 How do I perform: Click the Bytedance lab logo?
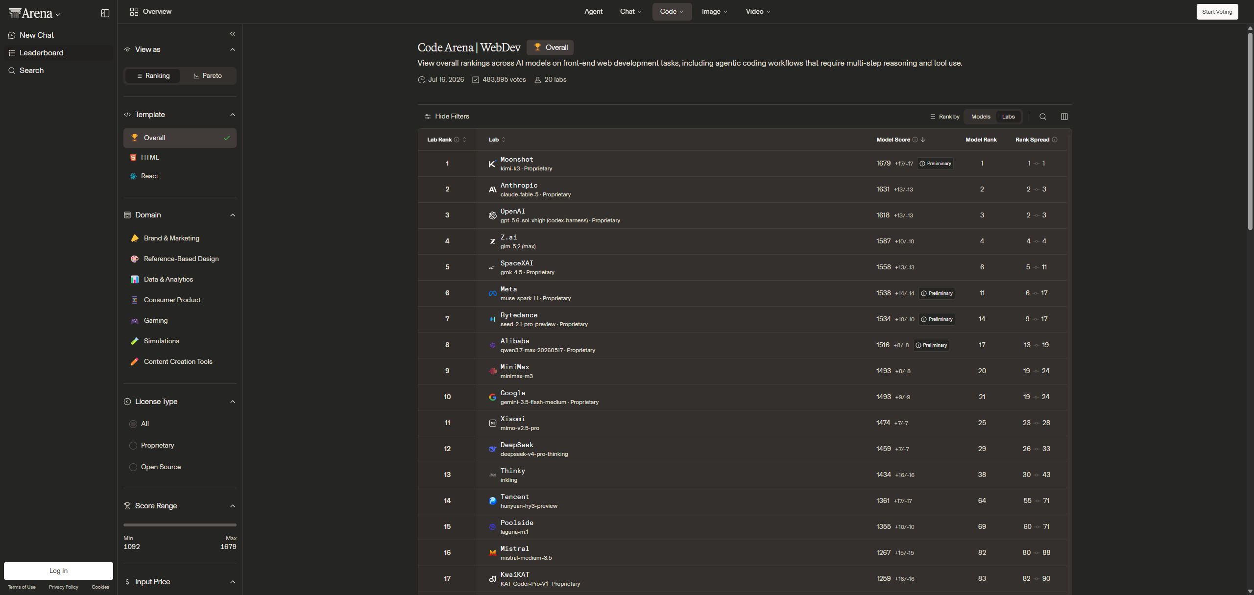coord(492,319)
